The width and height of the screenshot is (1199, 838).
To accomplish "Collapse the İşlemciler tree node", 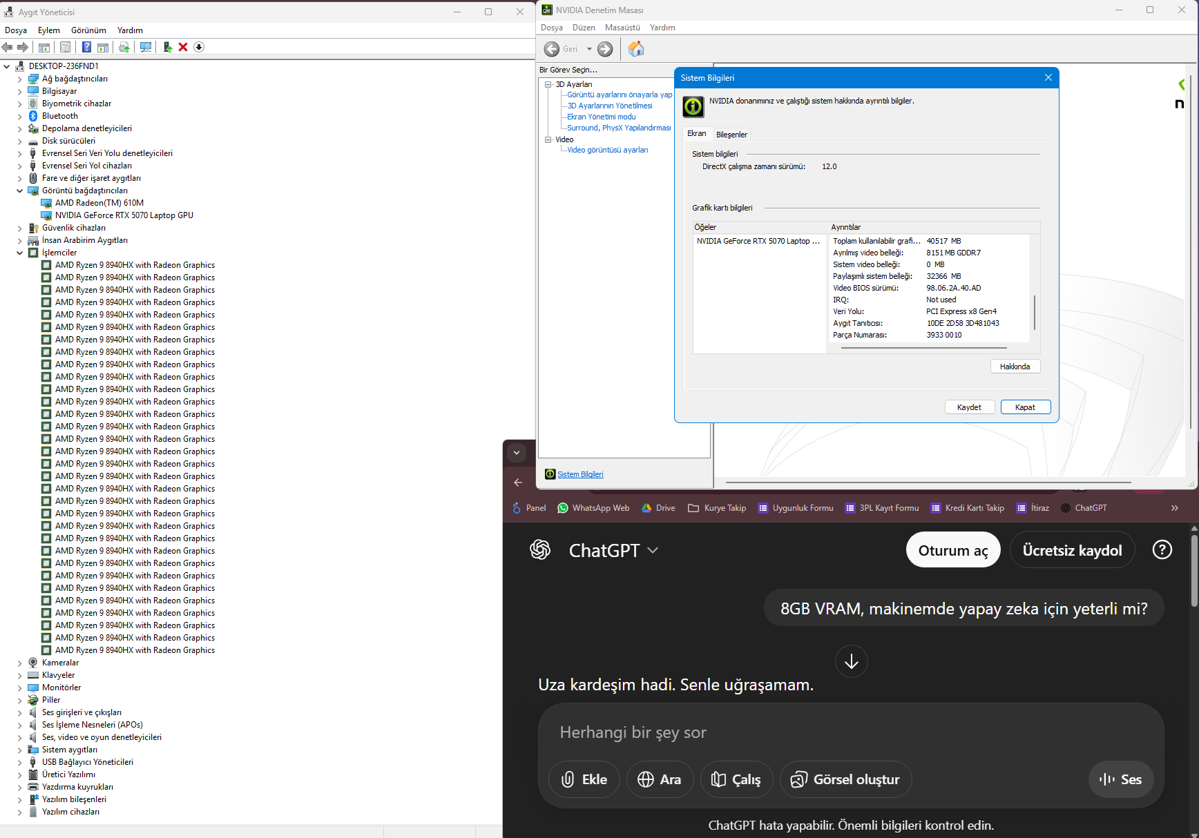I will (19, 253).
